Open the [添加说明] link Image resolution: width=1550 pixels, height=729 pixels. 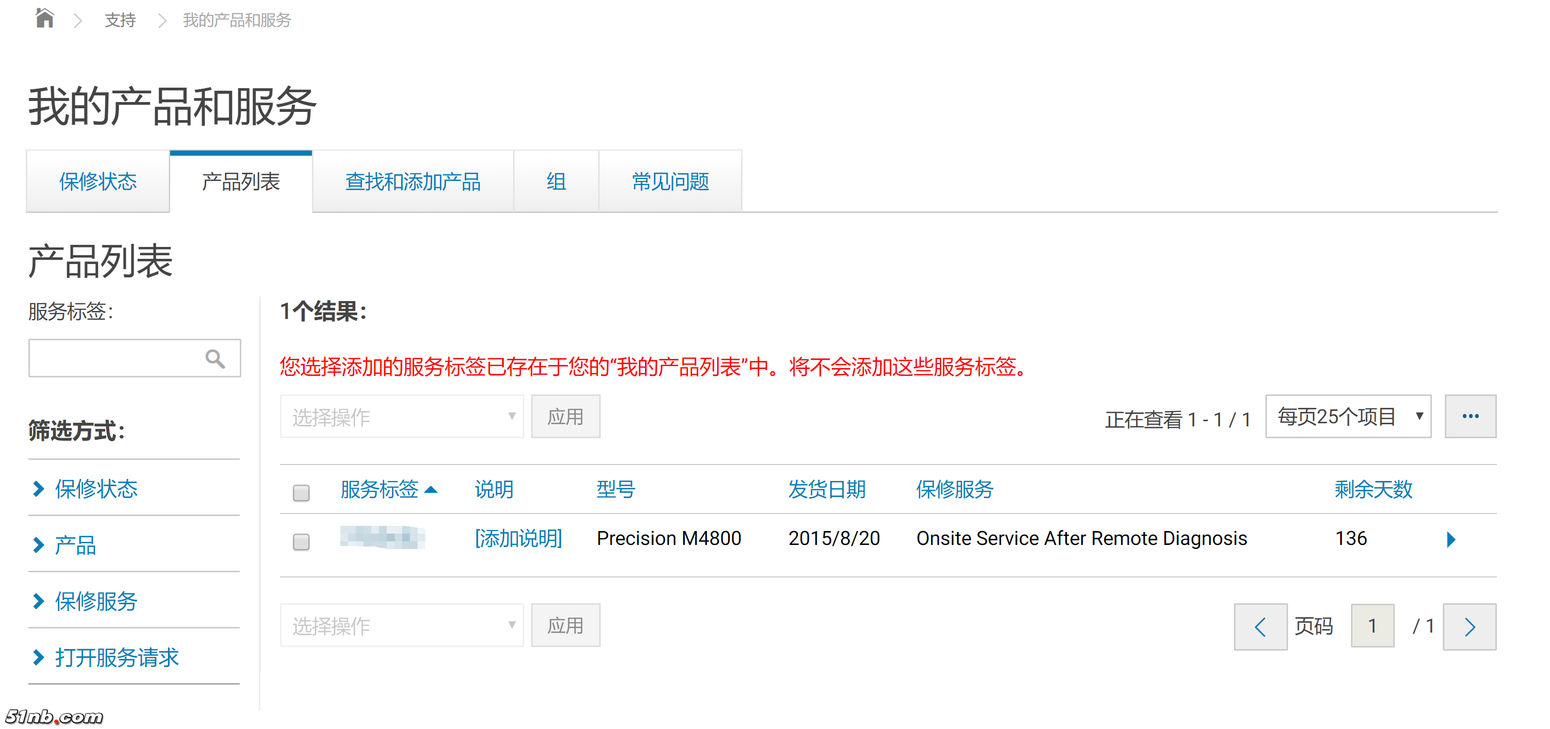coord(518,538)
